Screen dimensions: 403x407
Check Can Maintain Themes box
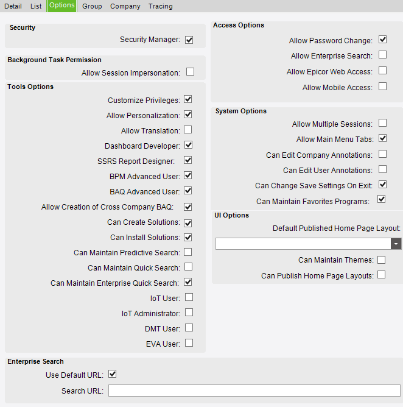click(x=381, y=260)
